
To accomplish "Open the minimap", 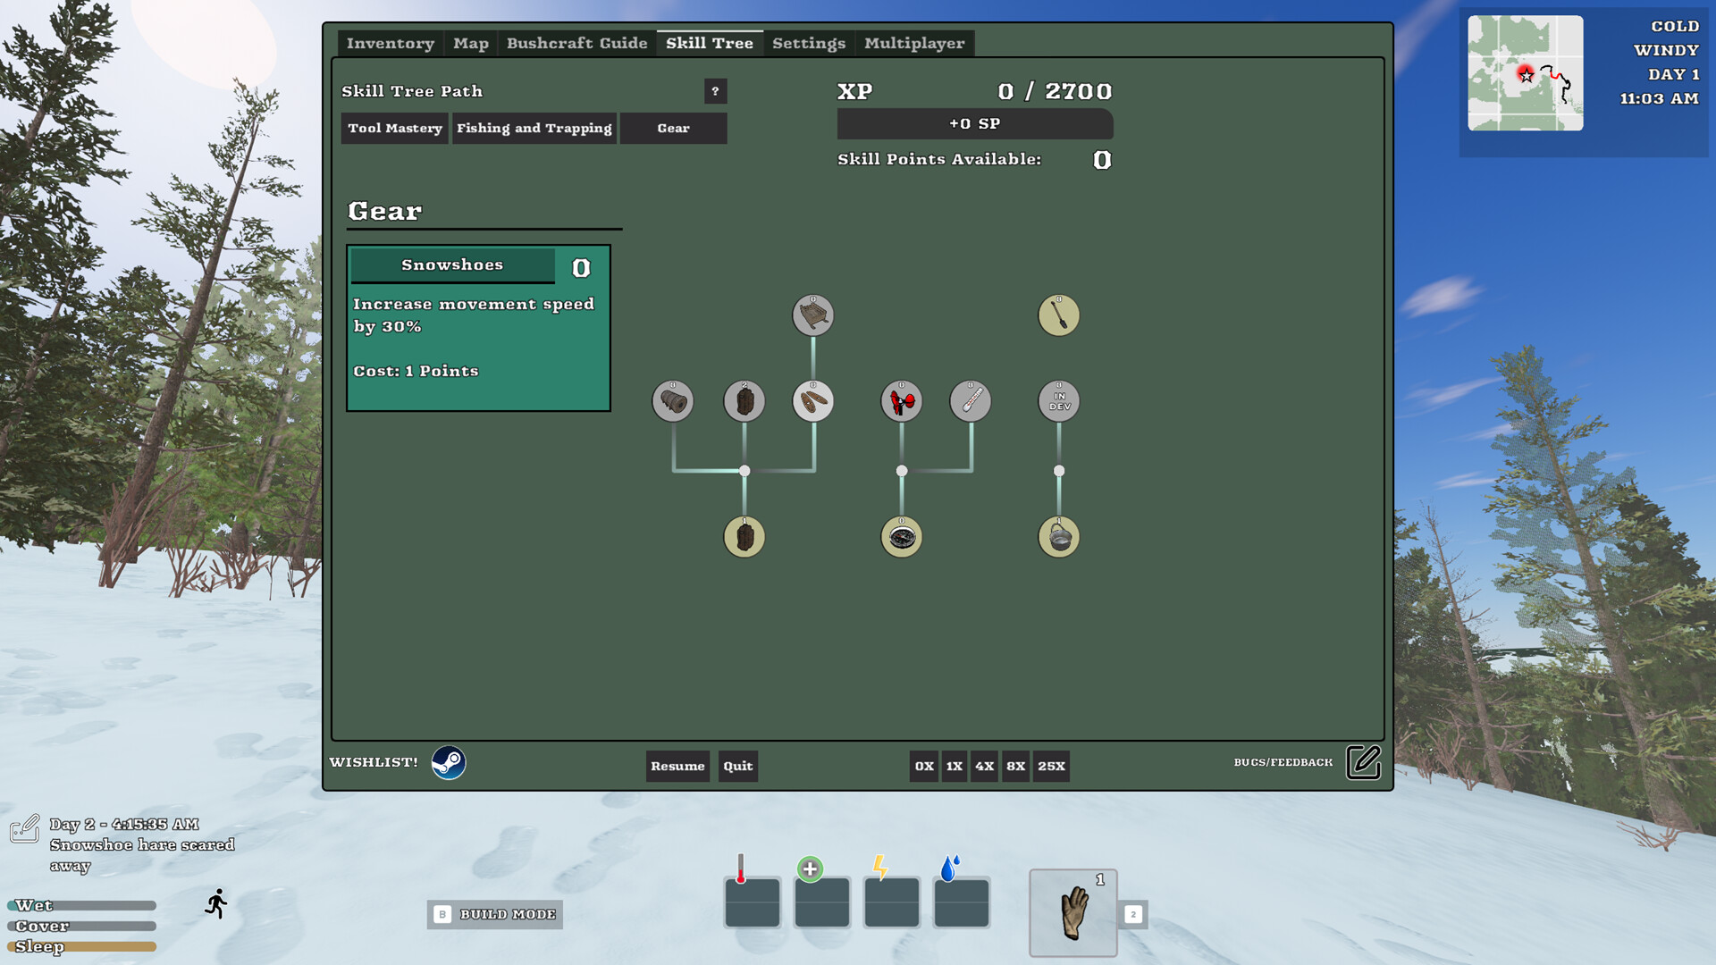I will [1525, 73].
